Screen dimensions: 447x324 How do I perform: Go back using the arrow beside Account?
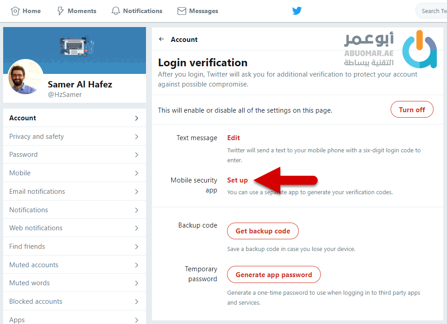[161, 39]
